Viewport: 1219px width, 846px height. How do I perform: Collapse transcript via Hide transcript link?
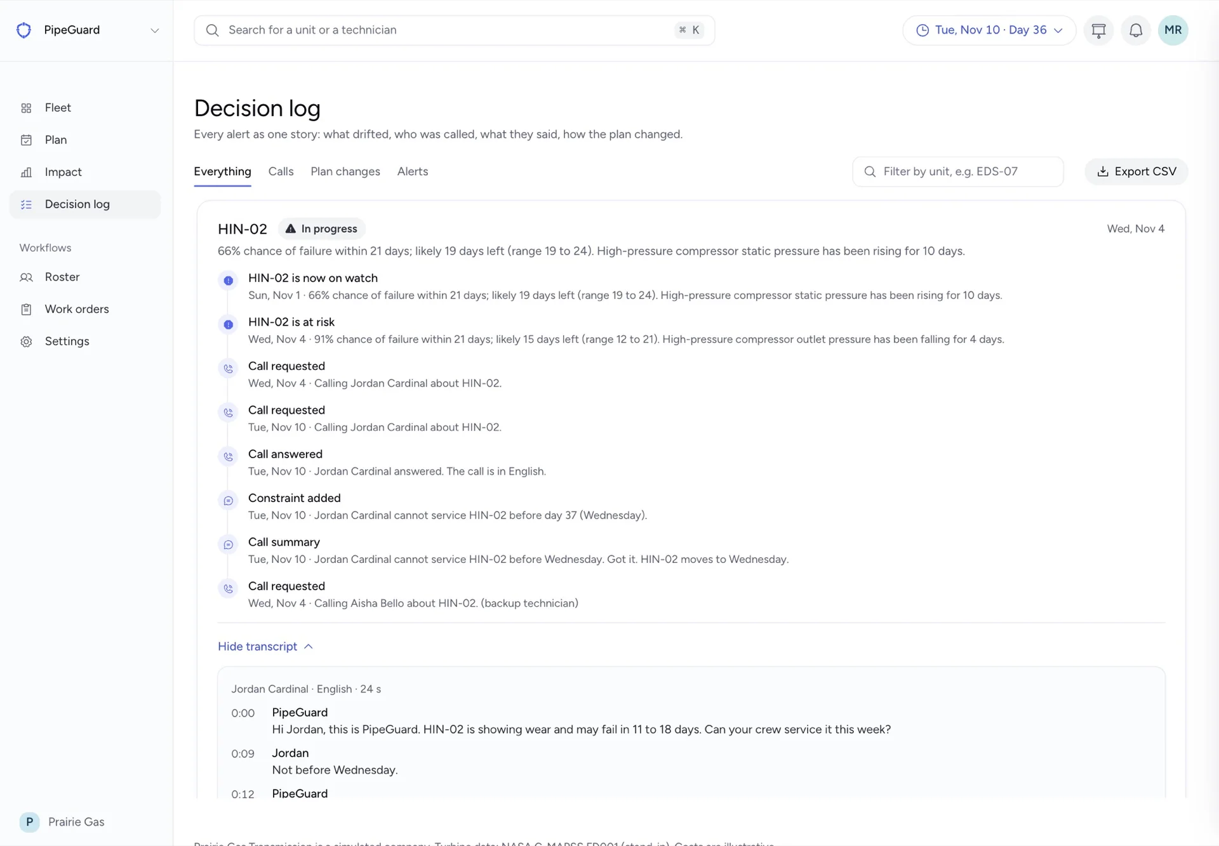click(x=265, y=646)
